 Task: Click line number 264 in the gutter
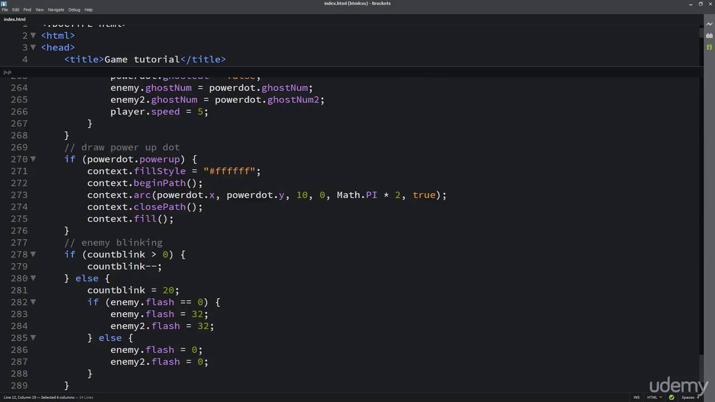click(19, 88)
